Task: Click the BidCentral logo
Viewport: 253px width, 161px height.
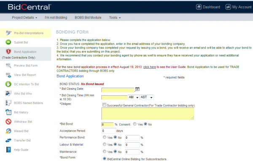Action: [x=30, y=7]
